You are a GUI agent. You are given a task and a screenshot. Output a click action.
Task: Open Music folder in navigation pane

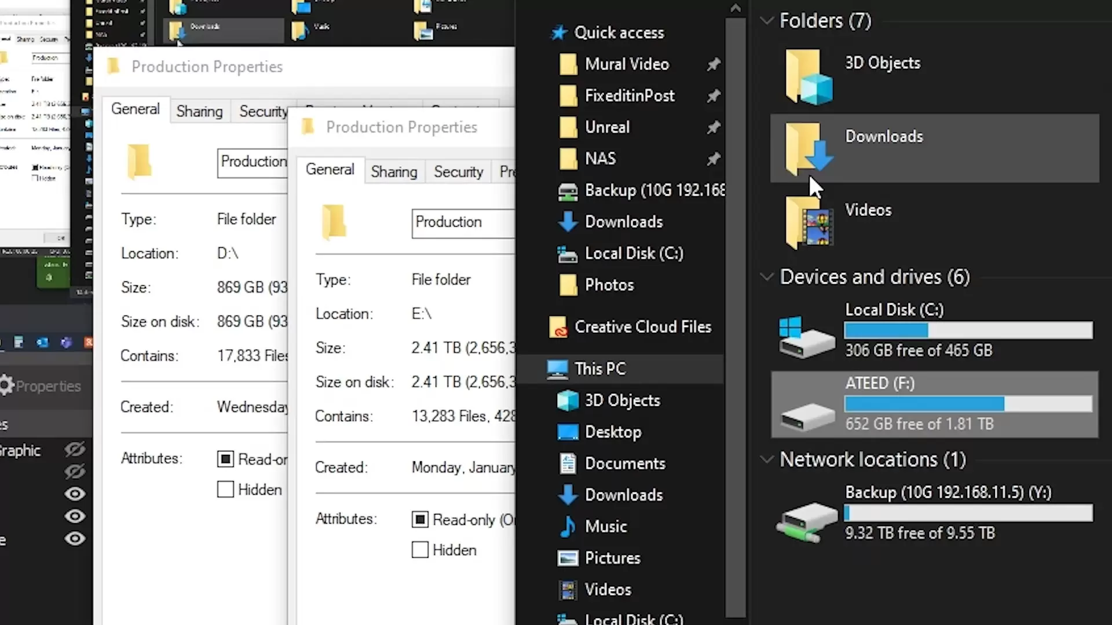[605, 527]
